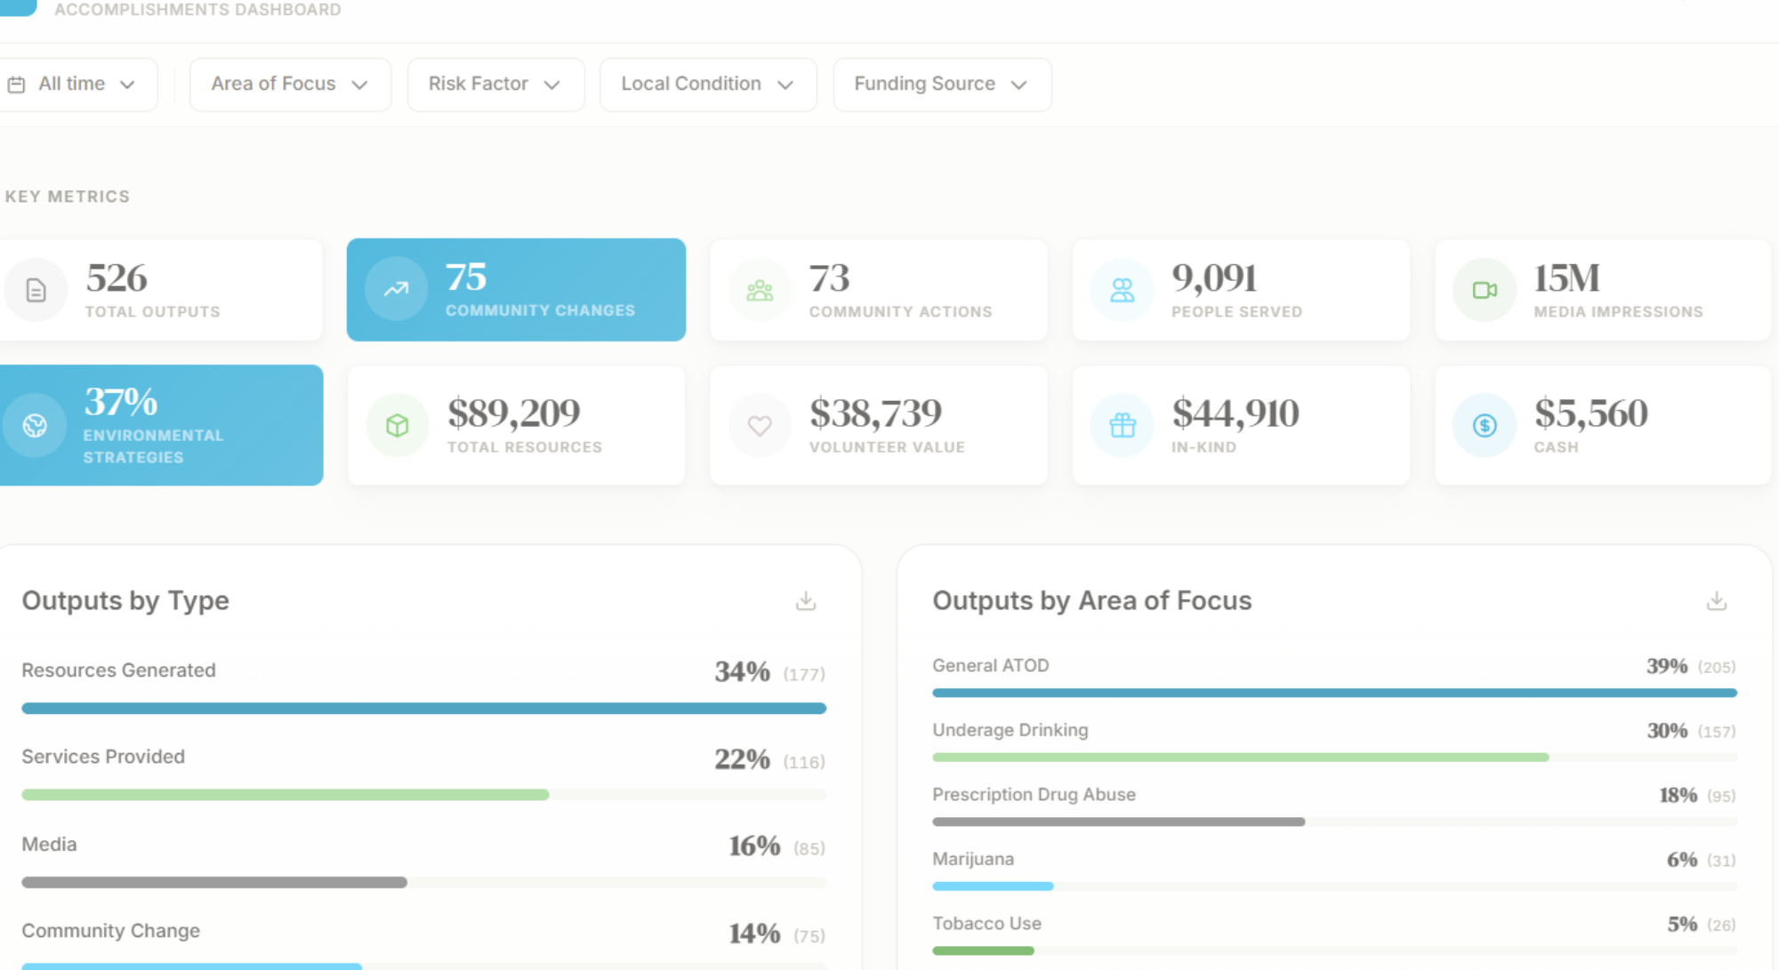
Task: Click the Underage Drinking row label
Action: pos(1010,730)
